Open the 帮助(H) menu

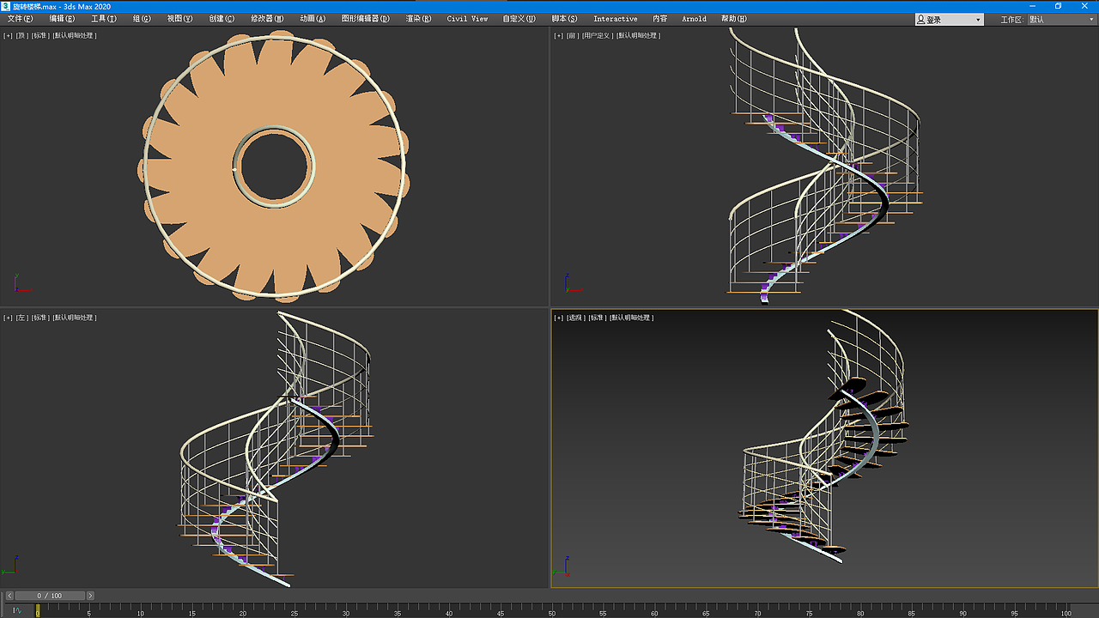tap(734, 19)
